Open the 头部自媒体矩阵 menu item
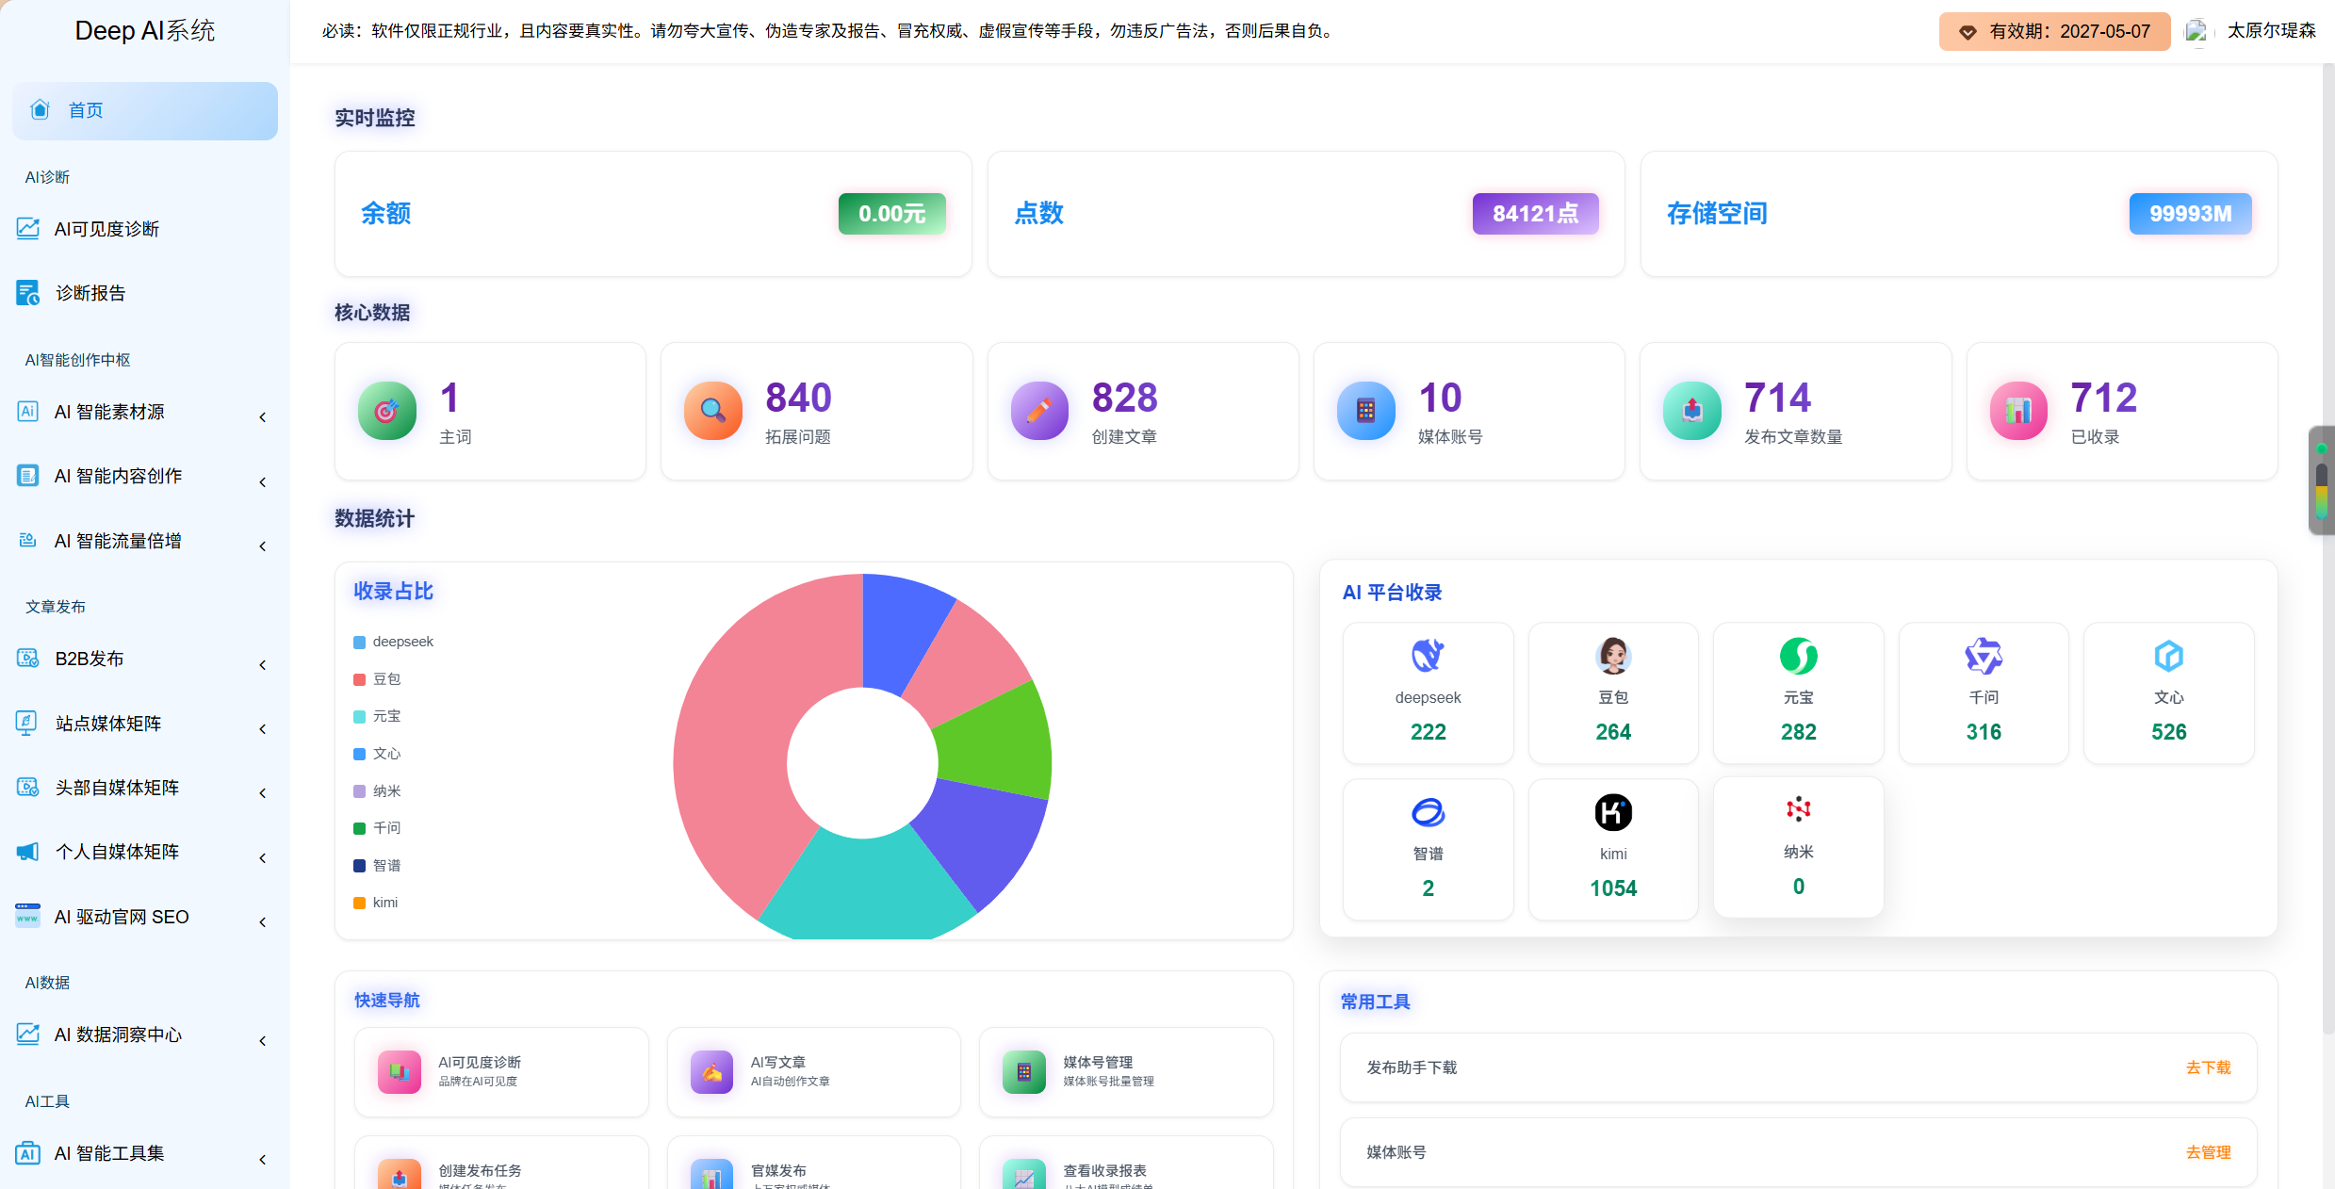The height and width of the screenshot is (1189, 2335). [144, 788]
